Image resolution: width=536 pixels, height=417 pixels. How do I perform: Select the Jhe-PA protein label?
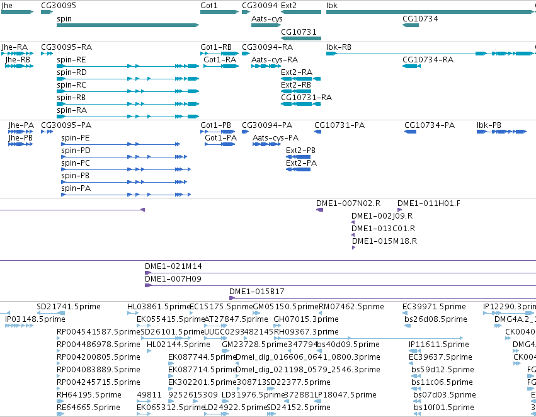click(21, 125)
